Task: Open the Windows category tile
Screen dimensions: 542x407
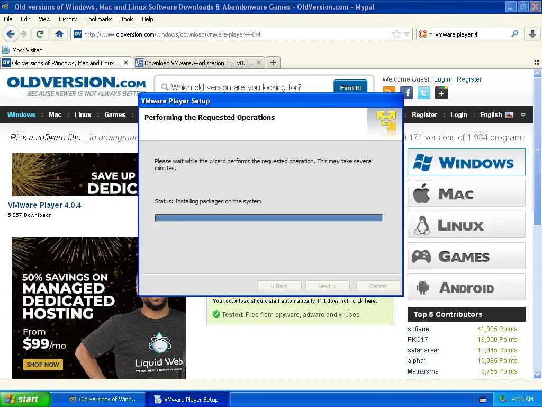Action: tap(466, 162)
